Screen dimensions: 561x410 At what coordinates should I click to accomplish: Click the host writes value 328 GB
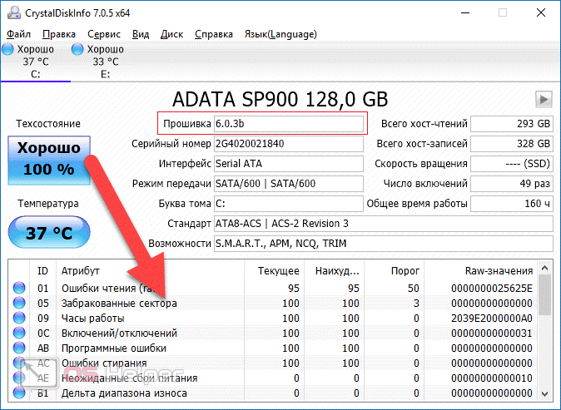tap(512, 144)
